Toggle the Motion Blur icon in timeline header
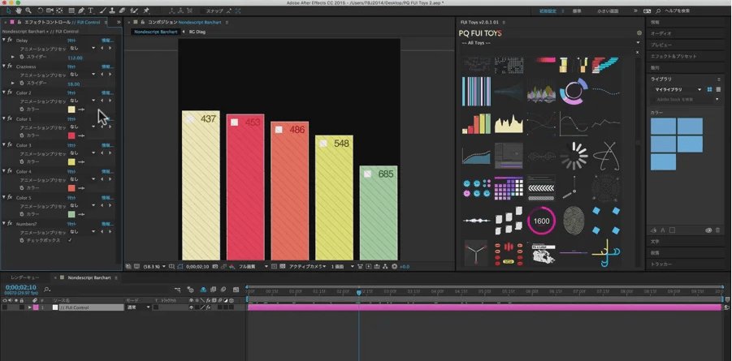The image size is (732, 361). pyautogui.click(x=223, y=290)
